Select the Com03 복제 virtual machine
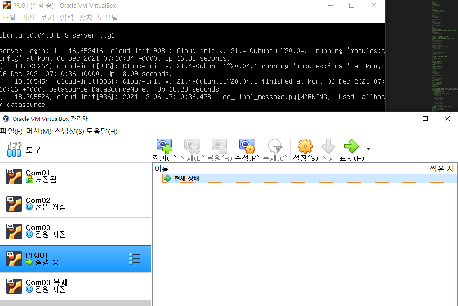Image resolution: width=458 pixels, height=306 pixels. 75,286
